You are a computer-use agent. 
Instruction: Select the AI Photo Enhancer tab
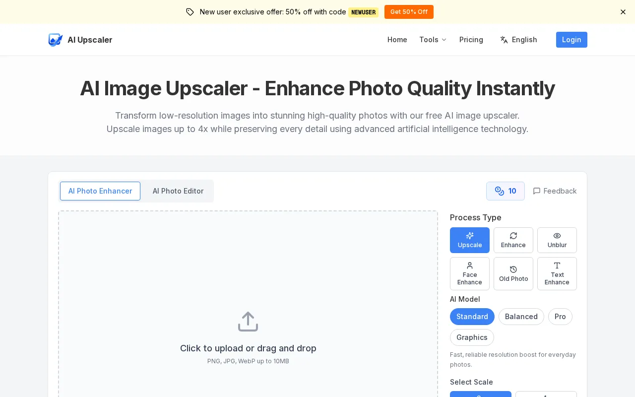click(x=100, y=191)
